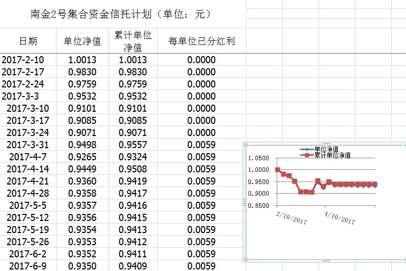
Task: Select the 累计单位净值 table header cell
Action: pos(133,41)
